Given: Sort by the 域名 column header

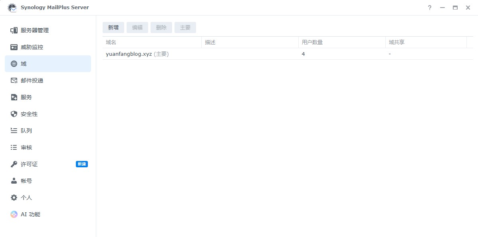Looking at the screenshot, I should pyautogui.click(x=152, y=42).
